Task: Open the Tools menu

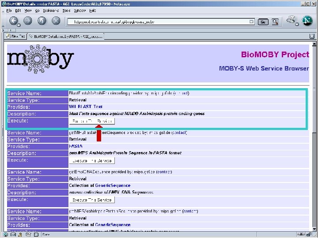Action: [x=66, y=11]
